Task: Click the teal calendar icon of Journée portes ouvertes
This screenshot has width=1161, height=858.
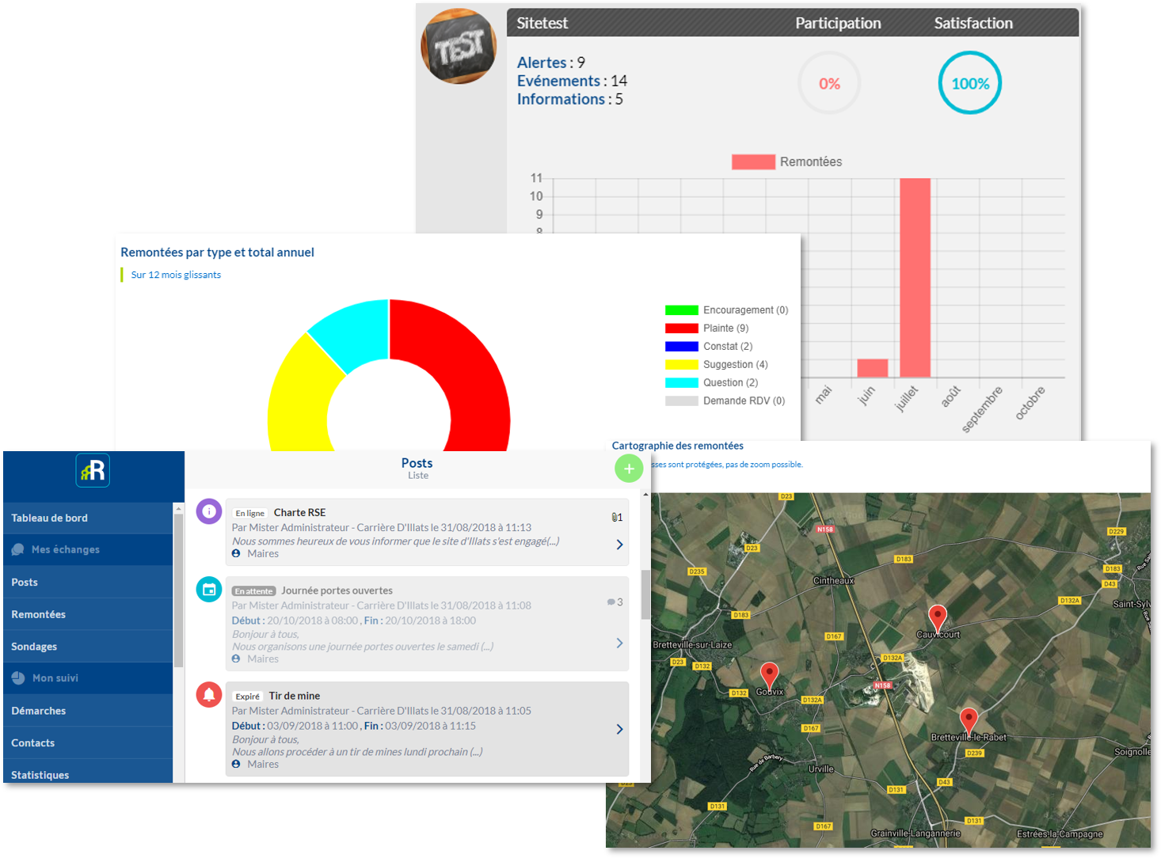Action: (x=209, y=589)
